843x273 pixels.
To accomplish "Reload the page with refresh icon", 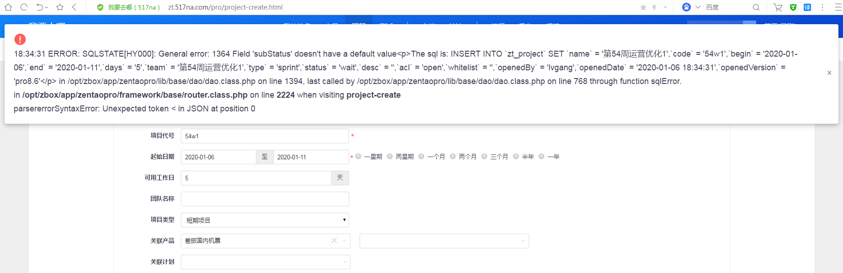I will coord(24,7).
